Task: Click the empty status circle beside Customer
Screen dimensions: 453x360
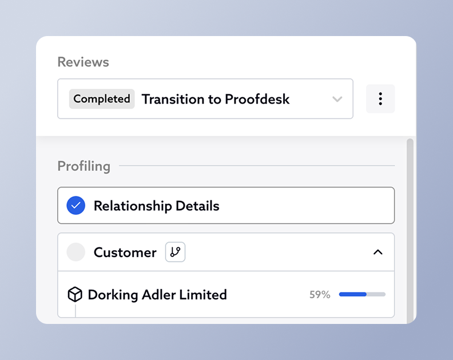Action: click(x=76, y=252)
